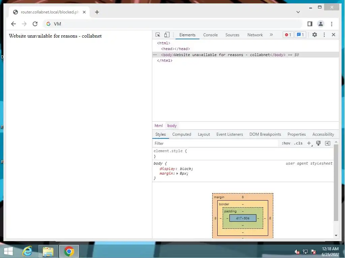Screen dimensions: 345x258
Task: Toggle rendering emulations paintbrush icon
Action: [318, 143]
